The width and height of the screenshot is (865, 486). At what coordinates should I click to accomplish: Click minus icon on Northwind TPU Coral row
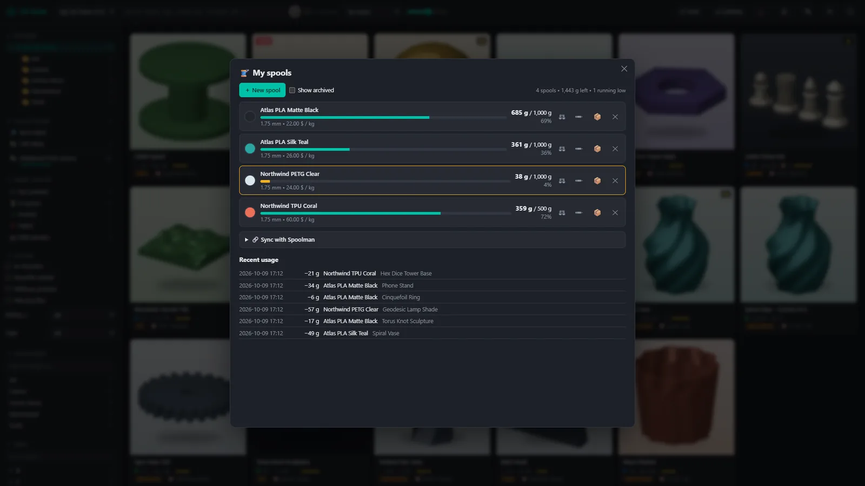[x=578, y=212]
